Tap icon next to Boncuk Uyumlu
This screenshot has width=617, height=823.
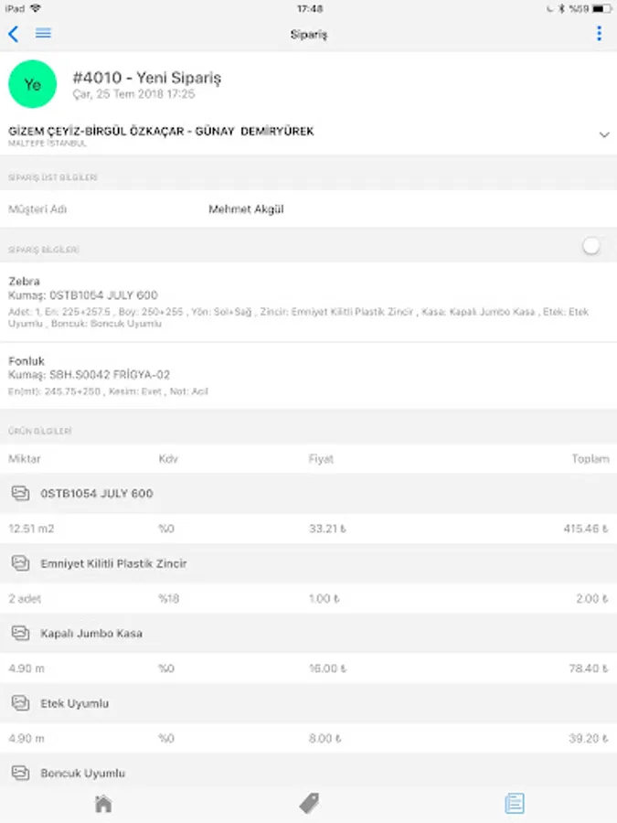tap(20, 773)
